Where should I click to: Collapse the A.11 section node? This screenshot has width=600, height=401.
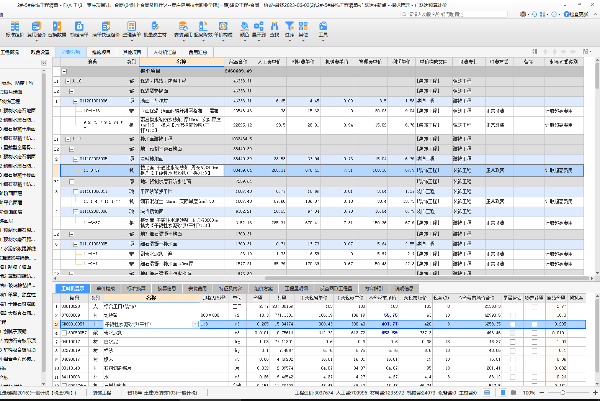(68, 139)
